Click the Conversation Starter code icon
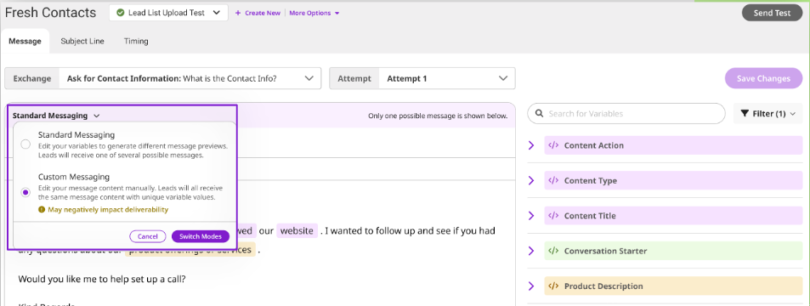The width and height of the screenshot is (810, 306). (553, 251)
